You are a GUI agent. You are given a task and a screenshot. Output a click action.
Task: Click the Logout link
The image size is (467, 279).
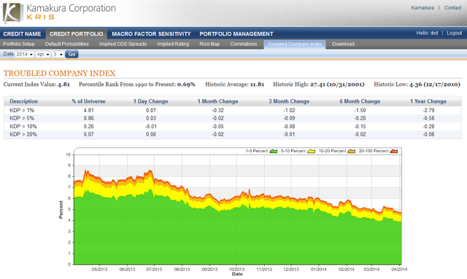pyautogui.click(x=454, y=33)
